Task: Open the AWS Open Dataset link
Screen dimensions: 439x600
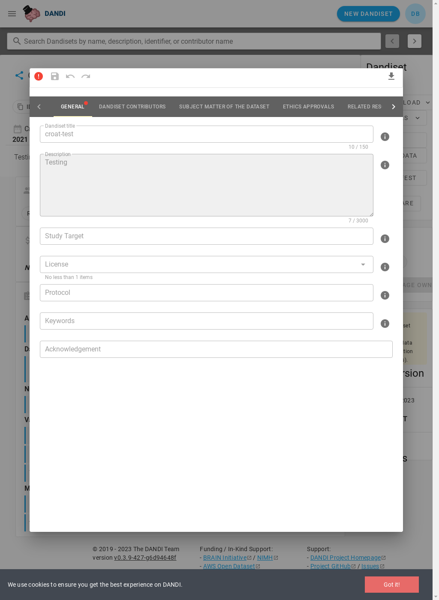Action: click(x=232, y=566)
